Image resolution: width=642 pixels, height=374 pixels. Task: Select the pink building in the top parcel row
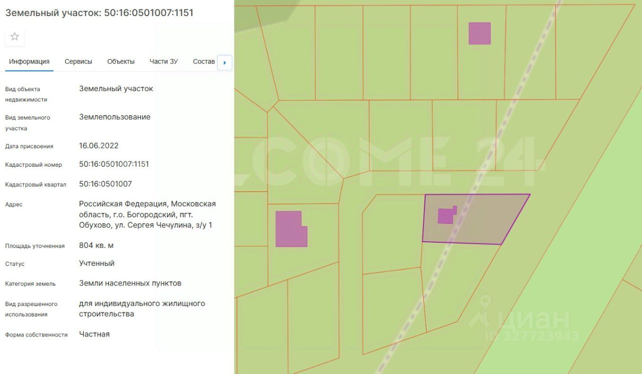(x=479, y=33)
